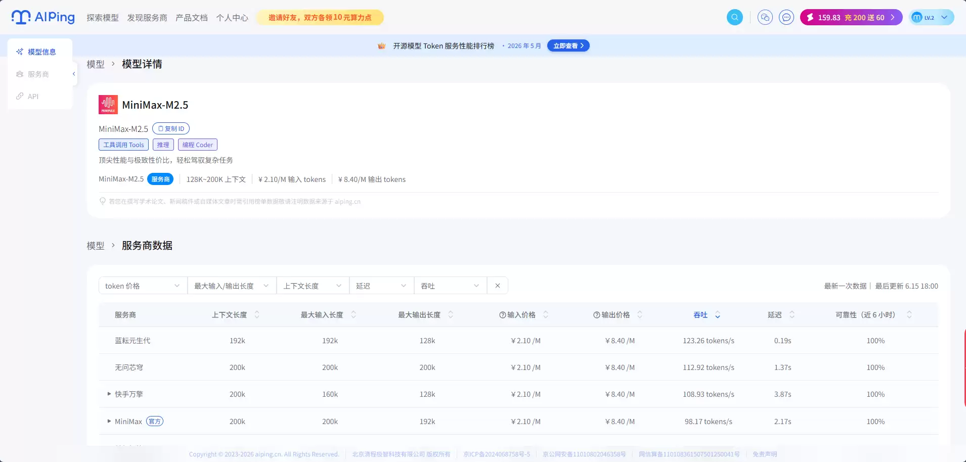Open the 京ICP备 footer link
Image resolution: width=966 pixels, height=462 pixels.
(x=497, y=454)
